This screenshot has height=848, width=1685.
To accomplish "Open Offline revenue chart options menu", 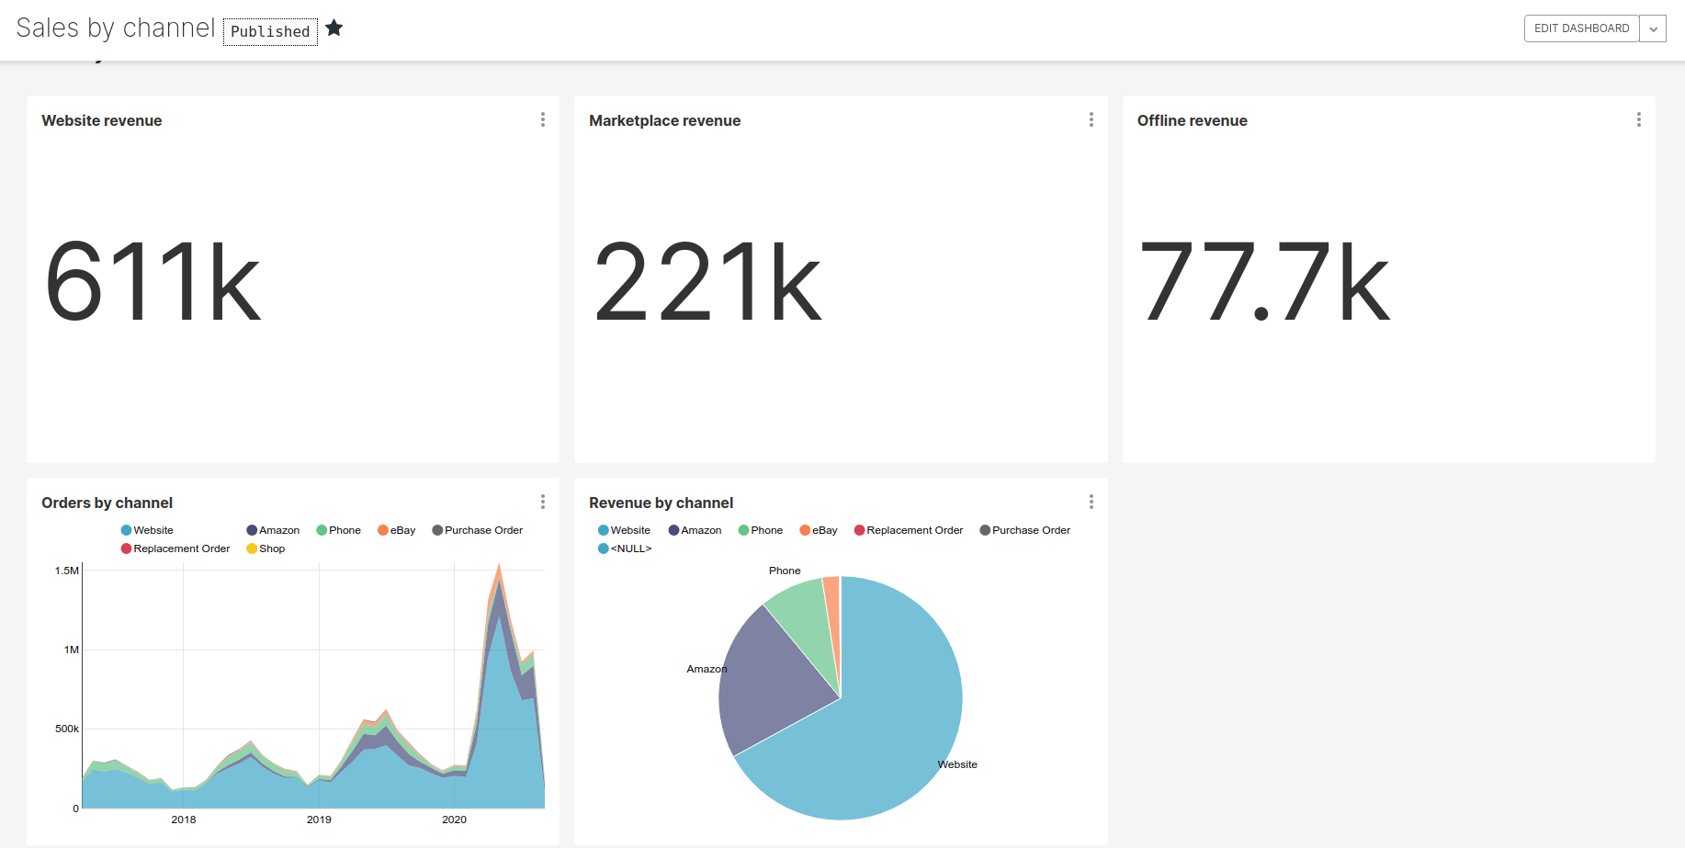I will (x=1638, y=119).
